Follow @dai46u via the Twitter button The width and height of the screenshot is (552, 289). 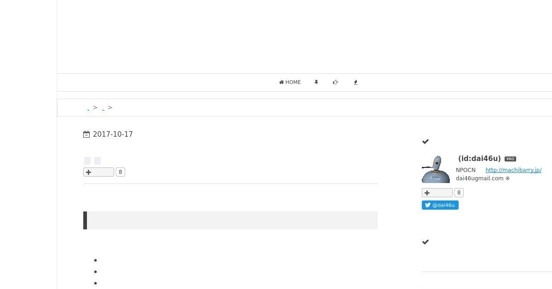point(440,205)
